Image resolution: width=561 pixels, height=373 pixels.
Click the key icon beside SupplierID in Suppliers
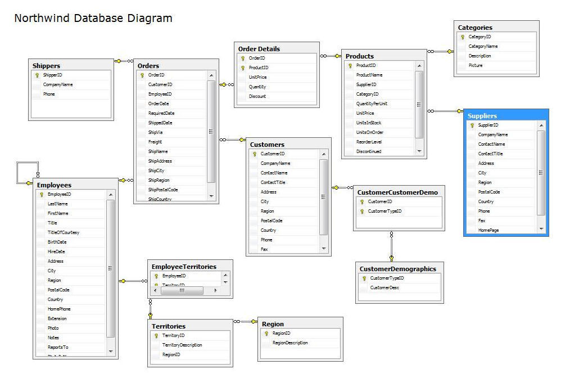(x=472, y=125)
